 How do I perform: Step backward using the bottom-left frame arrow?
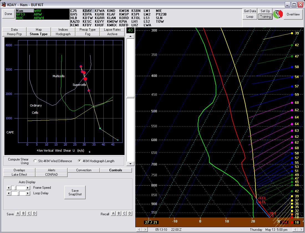(x=139, y=230)
